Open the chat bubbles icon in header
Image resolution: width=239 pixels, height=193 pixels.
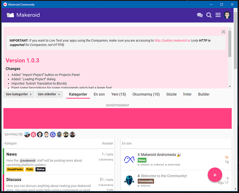[x=200, y=15]
